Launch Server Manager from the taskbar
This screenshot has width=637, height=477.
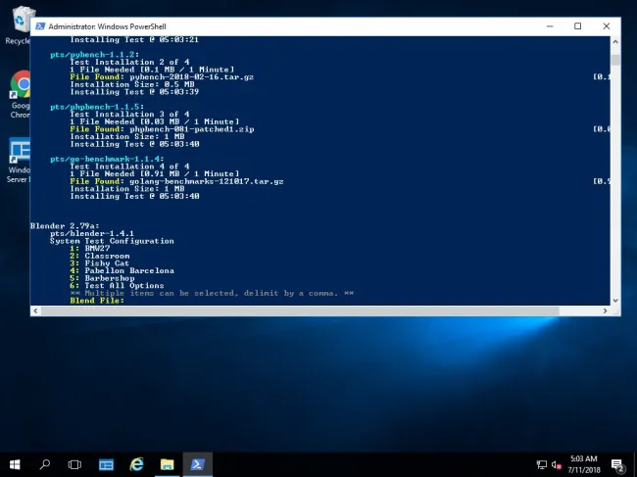[x=106, y=464]
